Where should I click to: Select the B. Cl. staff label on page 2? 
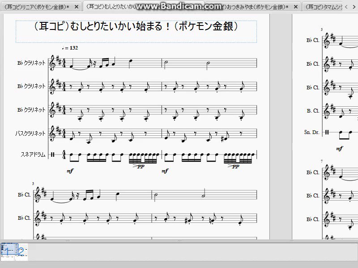[x=313, y=111]
